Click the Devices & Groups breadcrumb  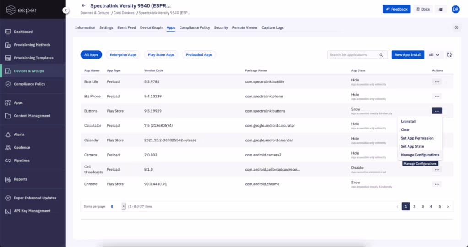point(95,13)
